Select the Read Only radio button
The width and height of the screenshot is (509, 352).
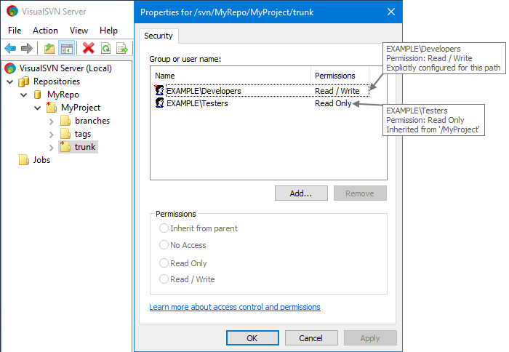tap(164, 263)
